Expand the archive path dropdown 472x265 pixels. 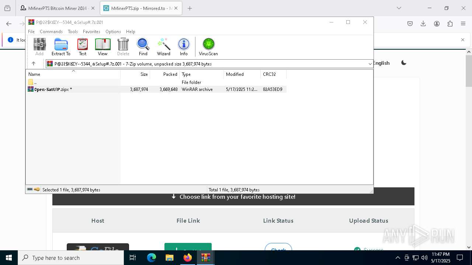point(370,64)
